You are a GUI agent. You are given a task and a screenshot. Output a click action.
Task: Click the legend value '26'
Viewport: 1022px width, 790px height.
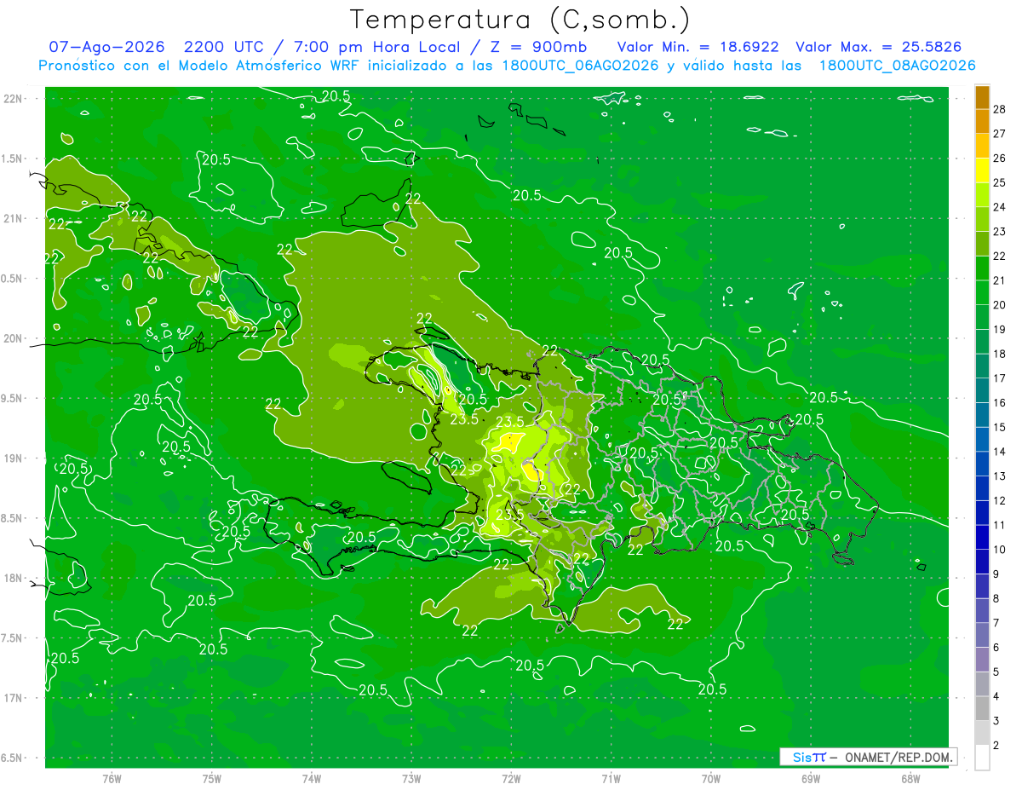pos(1001,159)
